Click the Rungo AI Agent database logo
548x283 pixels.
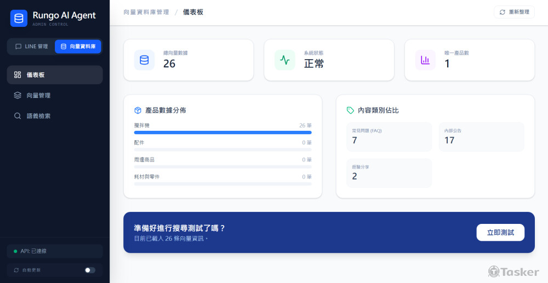(x=19, y=18)
